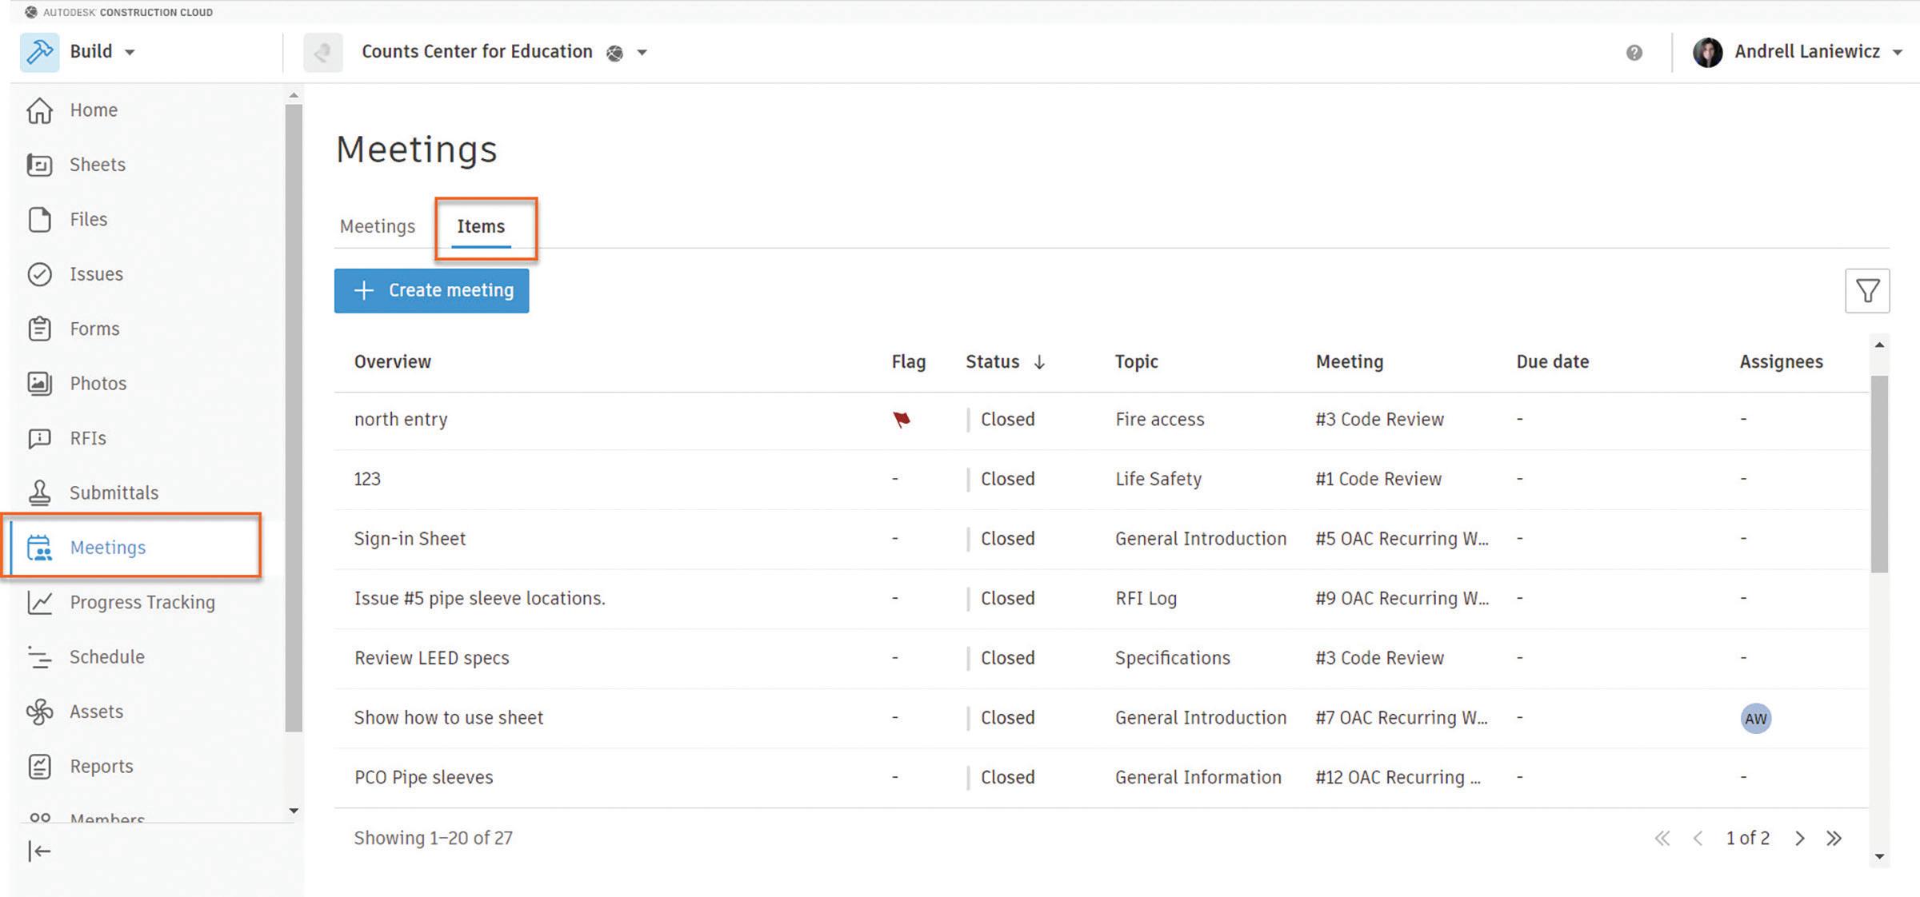
Task: Open the north entry item
Action: pos(401,420)
